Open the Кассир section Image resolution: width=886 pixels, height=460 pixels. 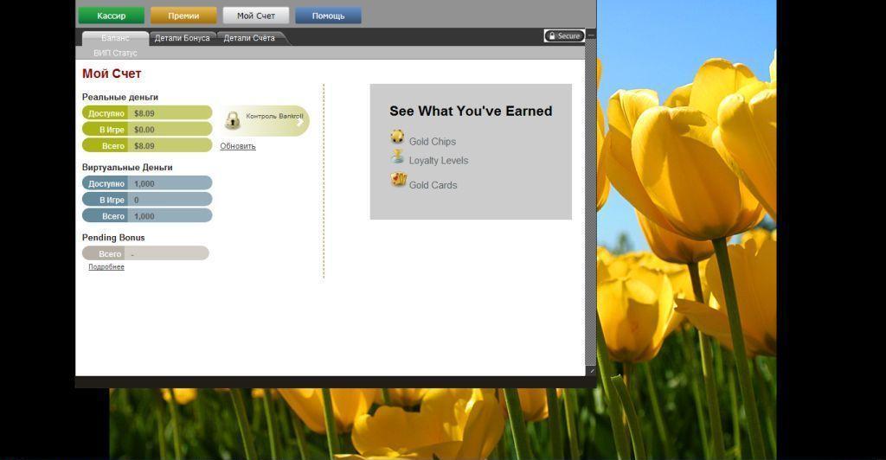(x=111, y=16)
